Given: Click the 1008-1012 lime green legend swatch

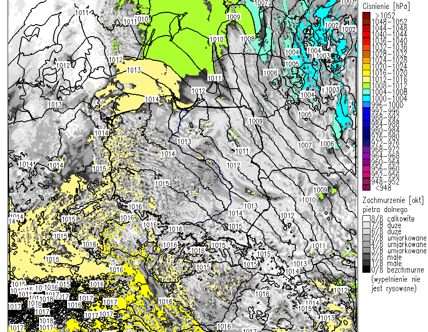Looking at the screenshot, I should tap(366, 85).
